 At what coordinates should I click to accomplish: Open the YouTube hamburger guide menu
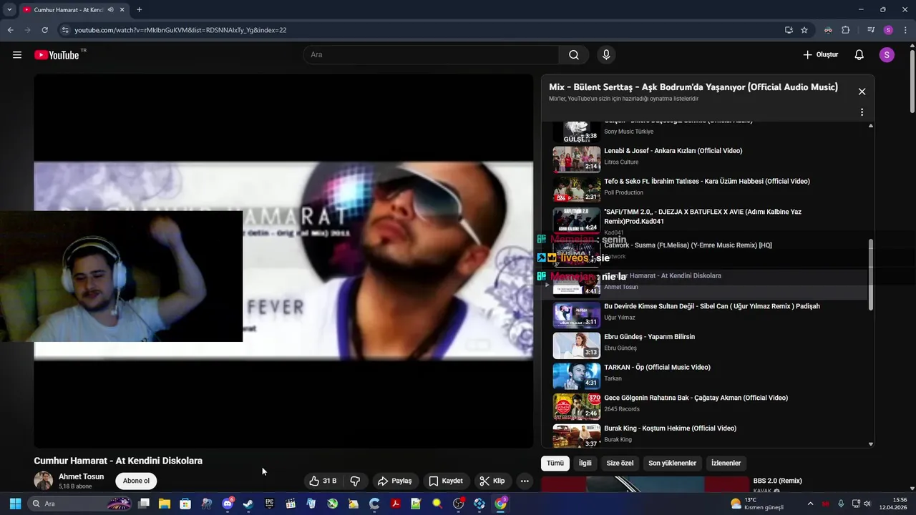click(x=17, y=55)
